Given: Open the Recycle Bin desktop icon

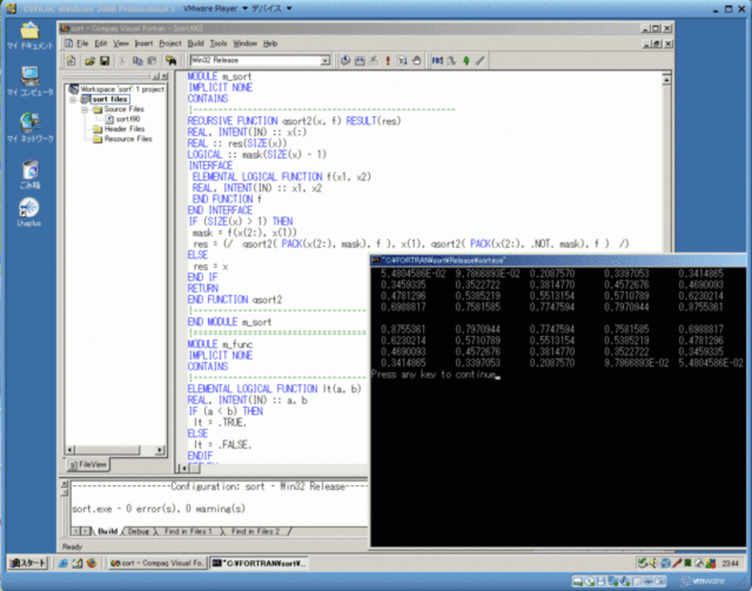Looking at the screenshot, I should pos(30,174).
